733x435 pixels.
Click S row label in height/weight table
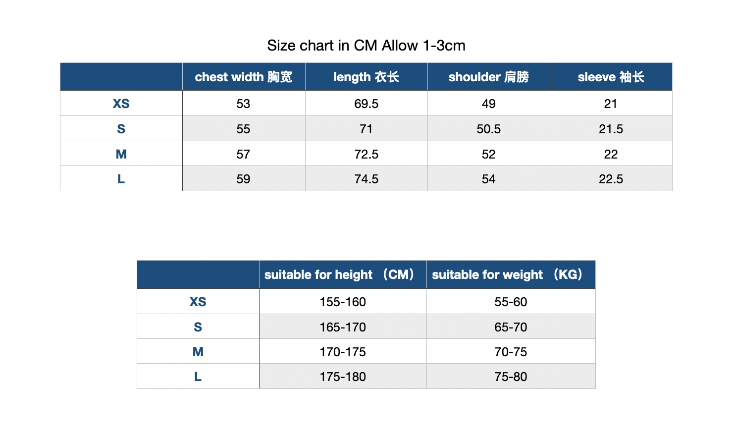click(198, 327)
